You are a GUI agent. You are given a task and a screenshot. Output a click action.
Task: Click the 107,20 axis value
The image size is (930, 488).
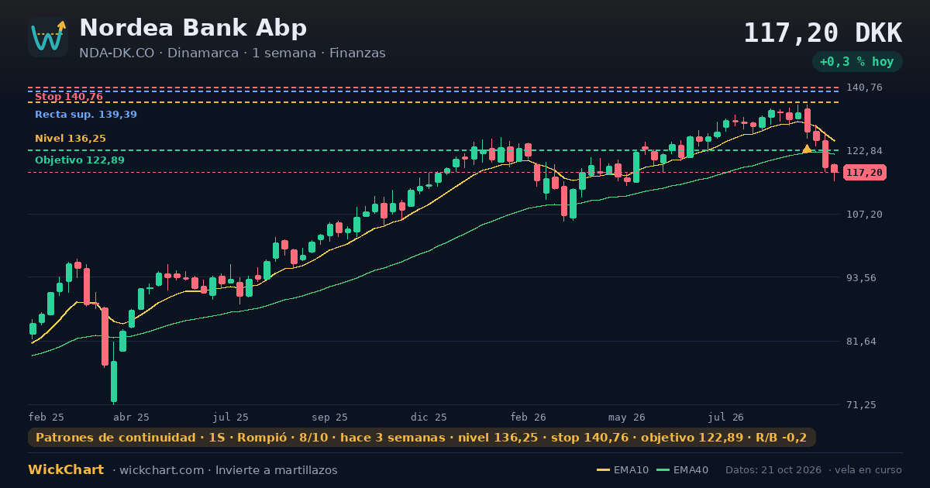pyautogui.click(x=864, y=215)
